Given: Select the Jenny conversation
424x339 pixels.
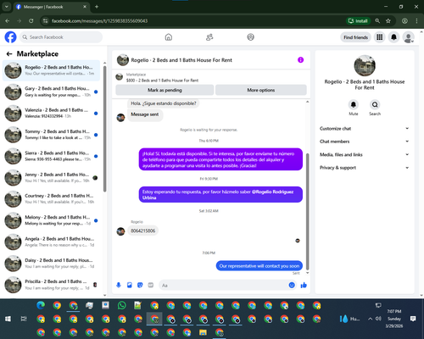Looking at the screenshot, I should (x=51, y=178).
